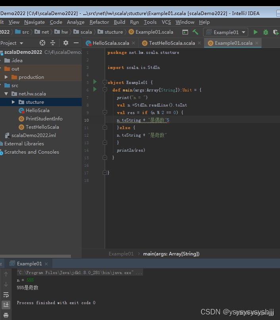Screen dimensions: 280x320
Task: Open the VCS menu
Action: 166,22
